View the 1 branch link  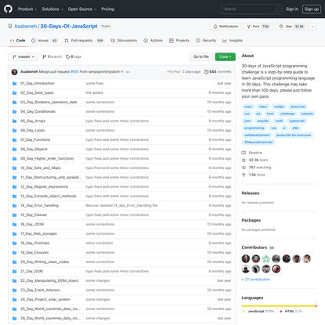click(x=52, y=56)
